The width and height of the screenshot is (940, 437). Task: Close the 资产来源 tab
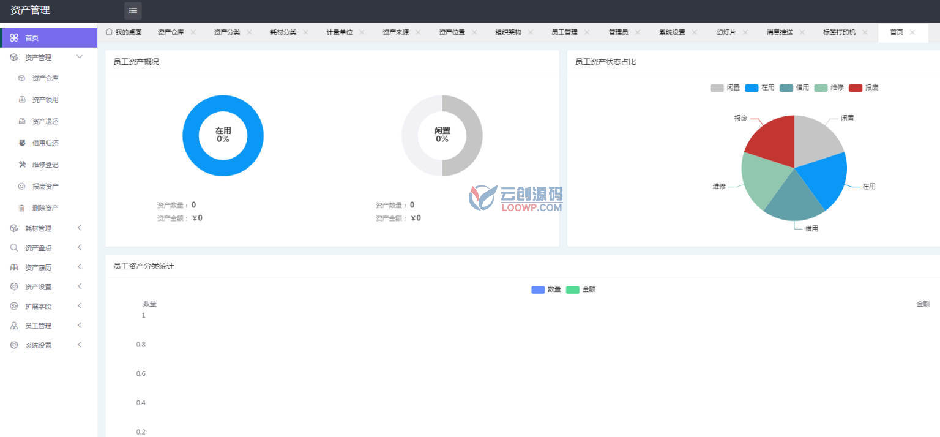click(x=418, y=32)
